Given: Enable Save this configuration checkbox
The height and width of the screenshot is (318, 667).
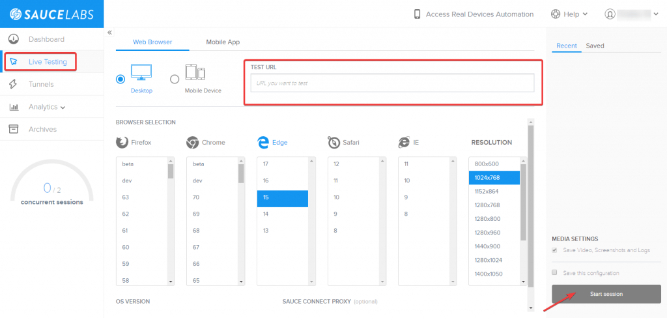Looking at the screenshot, I should click(554, 272).
